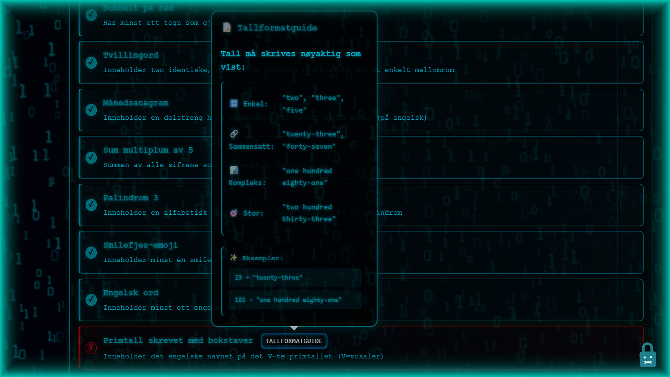
Task: Click the Månedsanagram rule checkmark
Action: click(x=91, y=110)
